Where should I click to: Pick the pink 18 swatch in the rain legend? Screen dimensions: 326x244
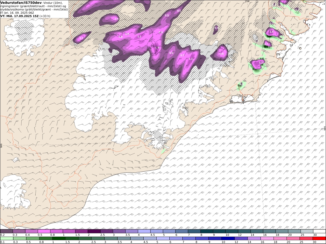pyautogui.click(x=280, y=239)
